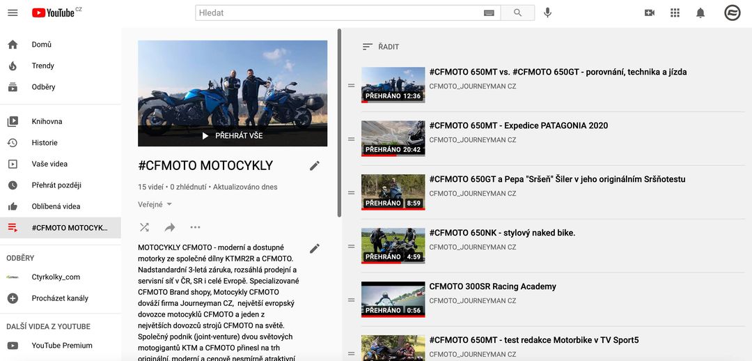
Task: Open Ctyrkolky_com subscription channel
Action: click(61, 277)
